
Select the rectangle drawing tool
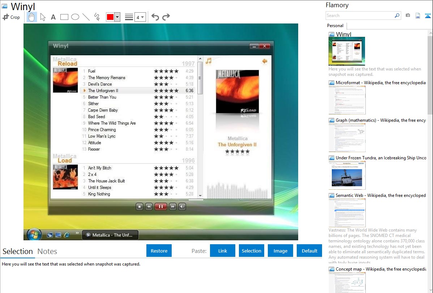tap(64, 17)
